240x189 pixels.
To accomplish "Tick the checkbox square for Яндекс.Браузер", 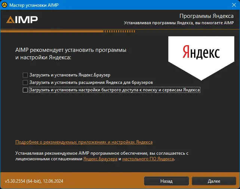I will pos(25,75).
